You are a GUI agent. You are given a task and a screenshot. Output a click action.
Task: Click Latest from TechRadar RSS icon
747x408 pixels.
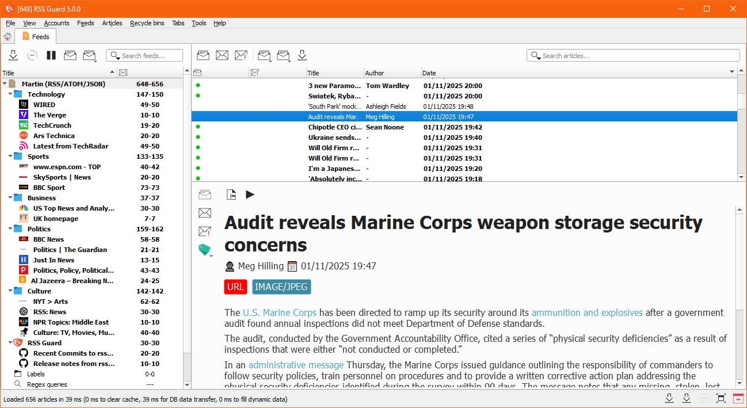24,146
